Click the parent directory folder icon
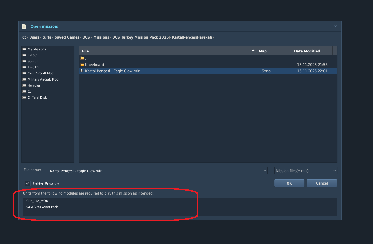Screen dimensions: 373x244 click(82, 58)
